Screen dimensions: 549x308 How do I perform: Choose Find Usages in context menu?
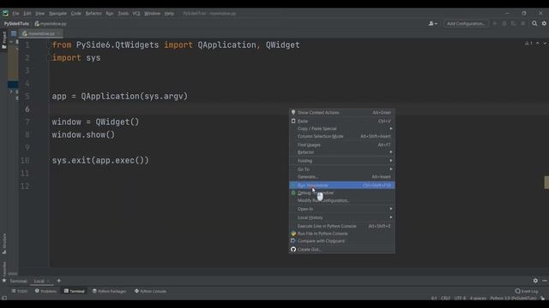click(342, 145)
